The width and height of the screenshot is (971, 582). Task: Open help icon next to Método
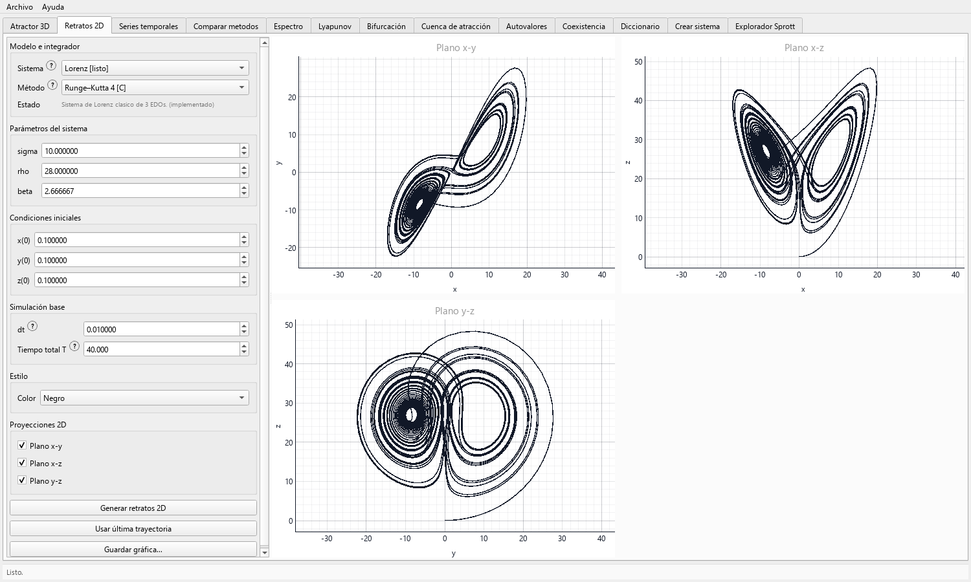[x=52, y=85]
